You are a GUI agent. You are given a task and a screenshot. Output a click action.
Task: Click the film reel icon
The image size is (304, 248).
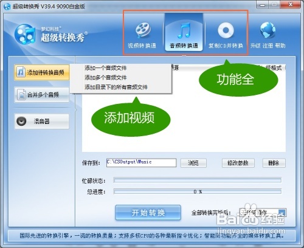[143, 30]
